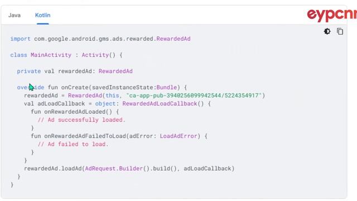357x201 pixels.
Task: Click 'private val rewardedAd' declaration text
Action: [x=55, y=71]
